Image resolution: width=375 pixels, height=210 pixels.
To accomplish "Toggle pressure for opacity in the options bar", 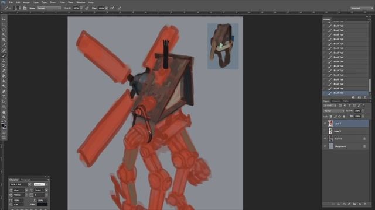I will click(87, 8).
